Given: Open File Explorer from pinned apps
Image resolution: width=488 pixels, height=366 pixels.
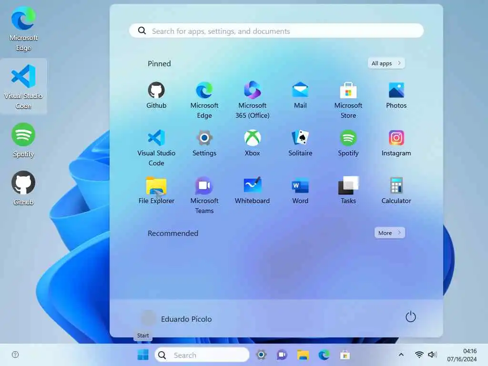Looking at the screenshot, I should (156, 191).
